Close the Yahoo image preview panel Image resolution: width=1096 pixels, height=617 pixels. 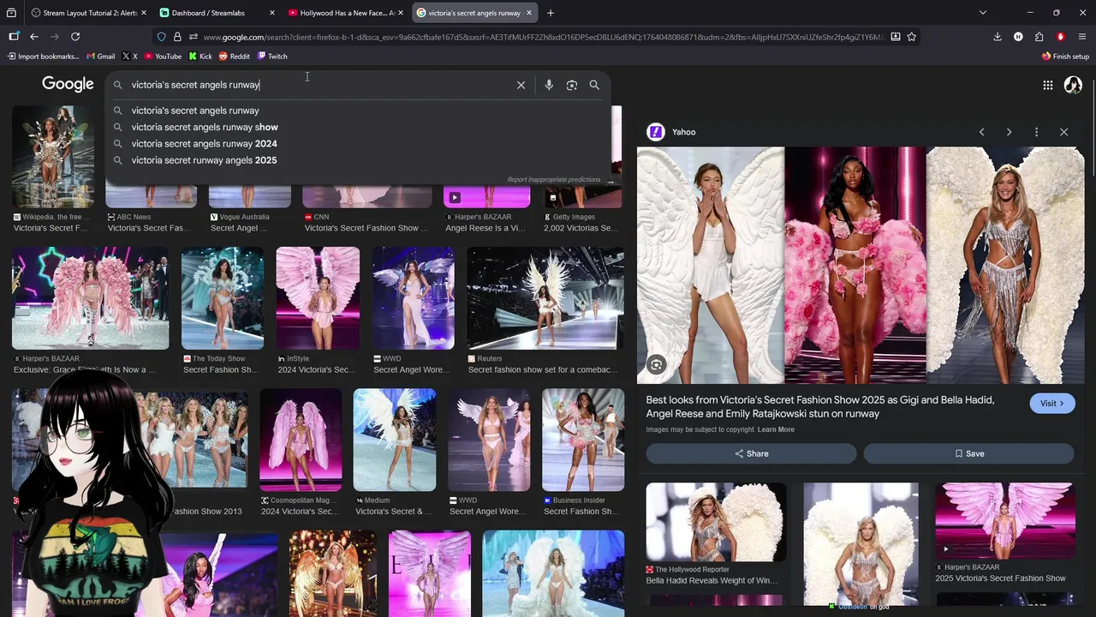coord(1063,132)
